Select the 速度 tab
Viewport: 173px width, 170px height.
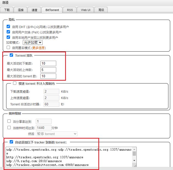click(x=34, y=10)
